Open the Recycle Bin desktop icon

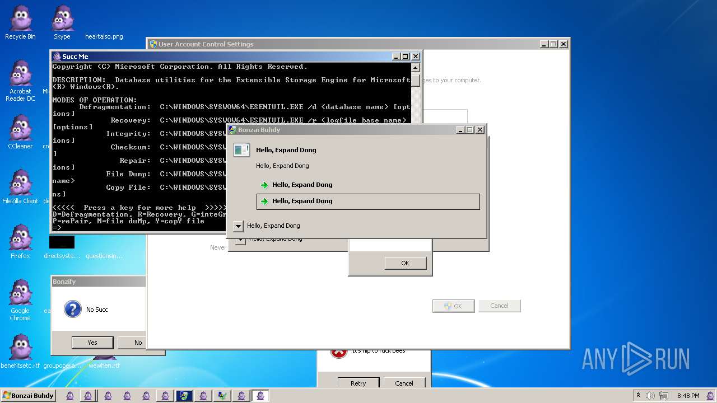coord(20,22)
